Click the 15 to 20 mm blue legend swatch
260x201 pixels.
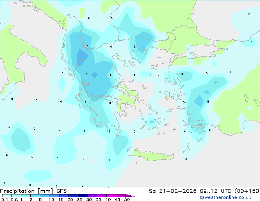point(64,196)
